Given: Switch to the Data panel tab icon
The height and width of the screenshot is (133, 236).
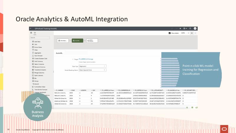Looking at the screenshot, I should pos(31,33).
